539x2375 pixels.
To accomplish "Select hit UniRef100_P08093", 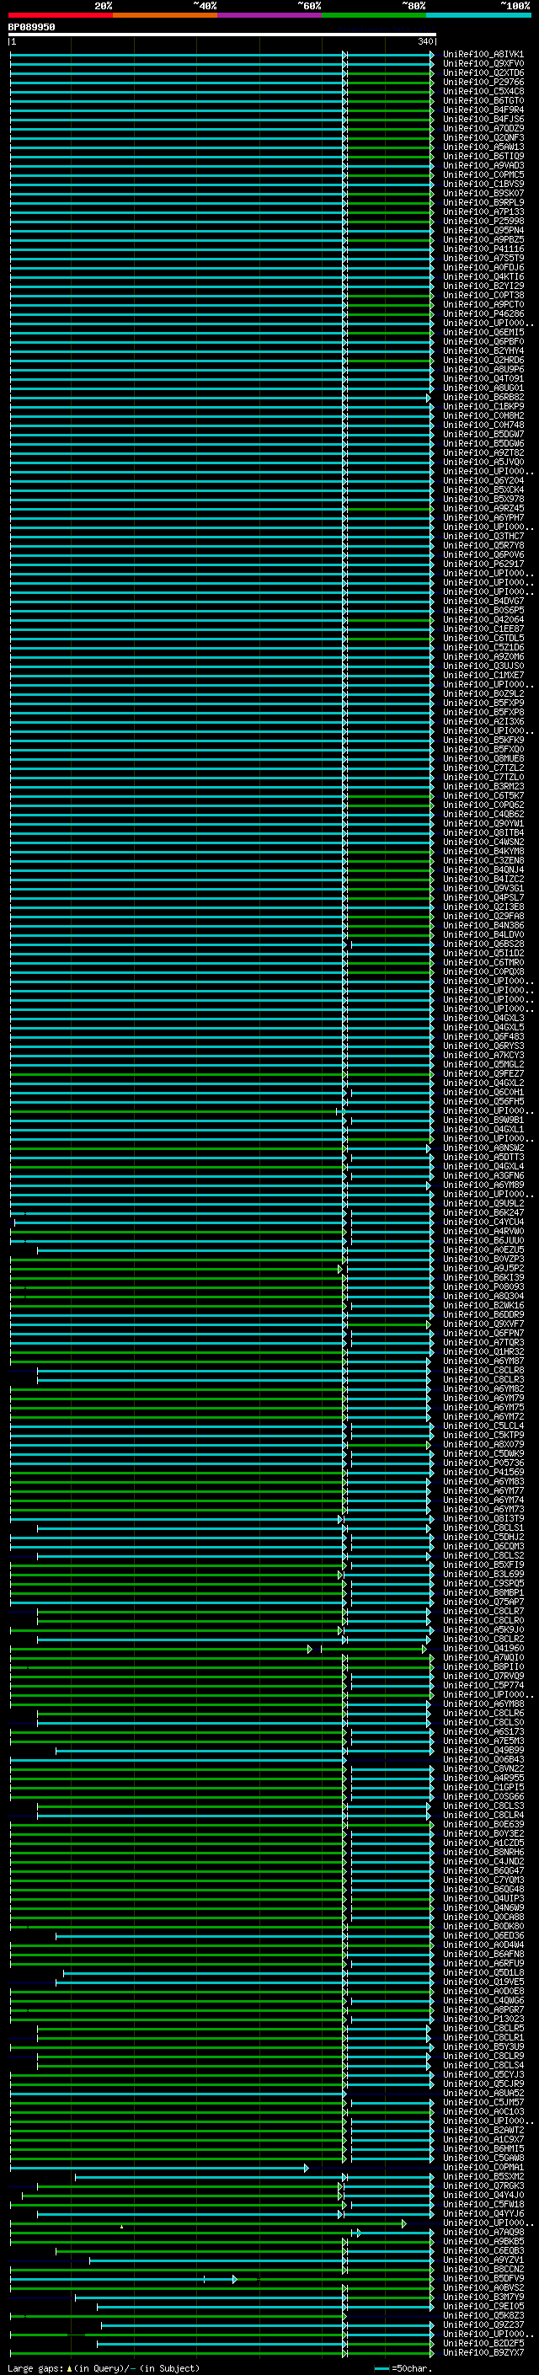I will (483, 1287).
